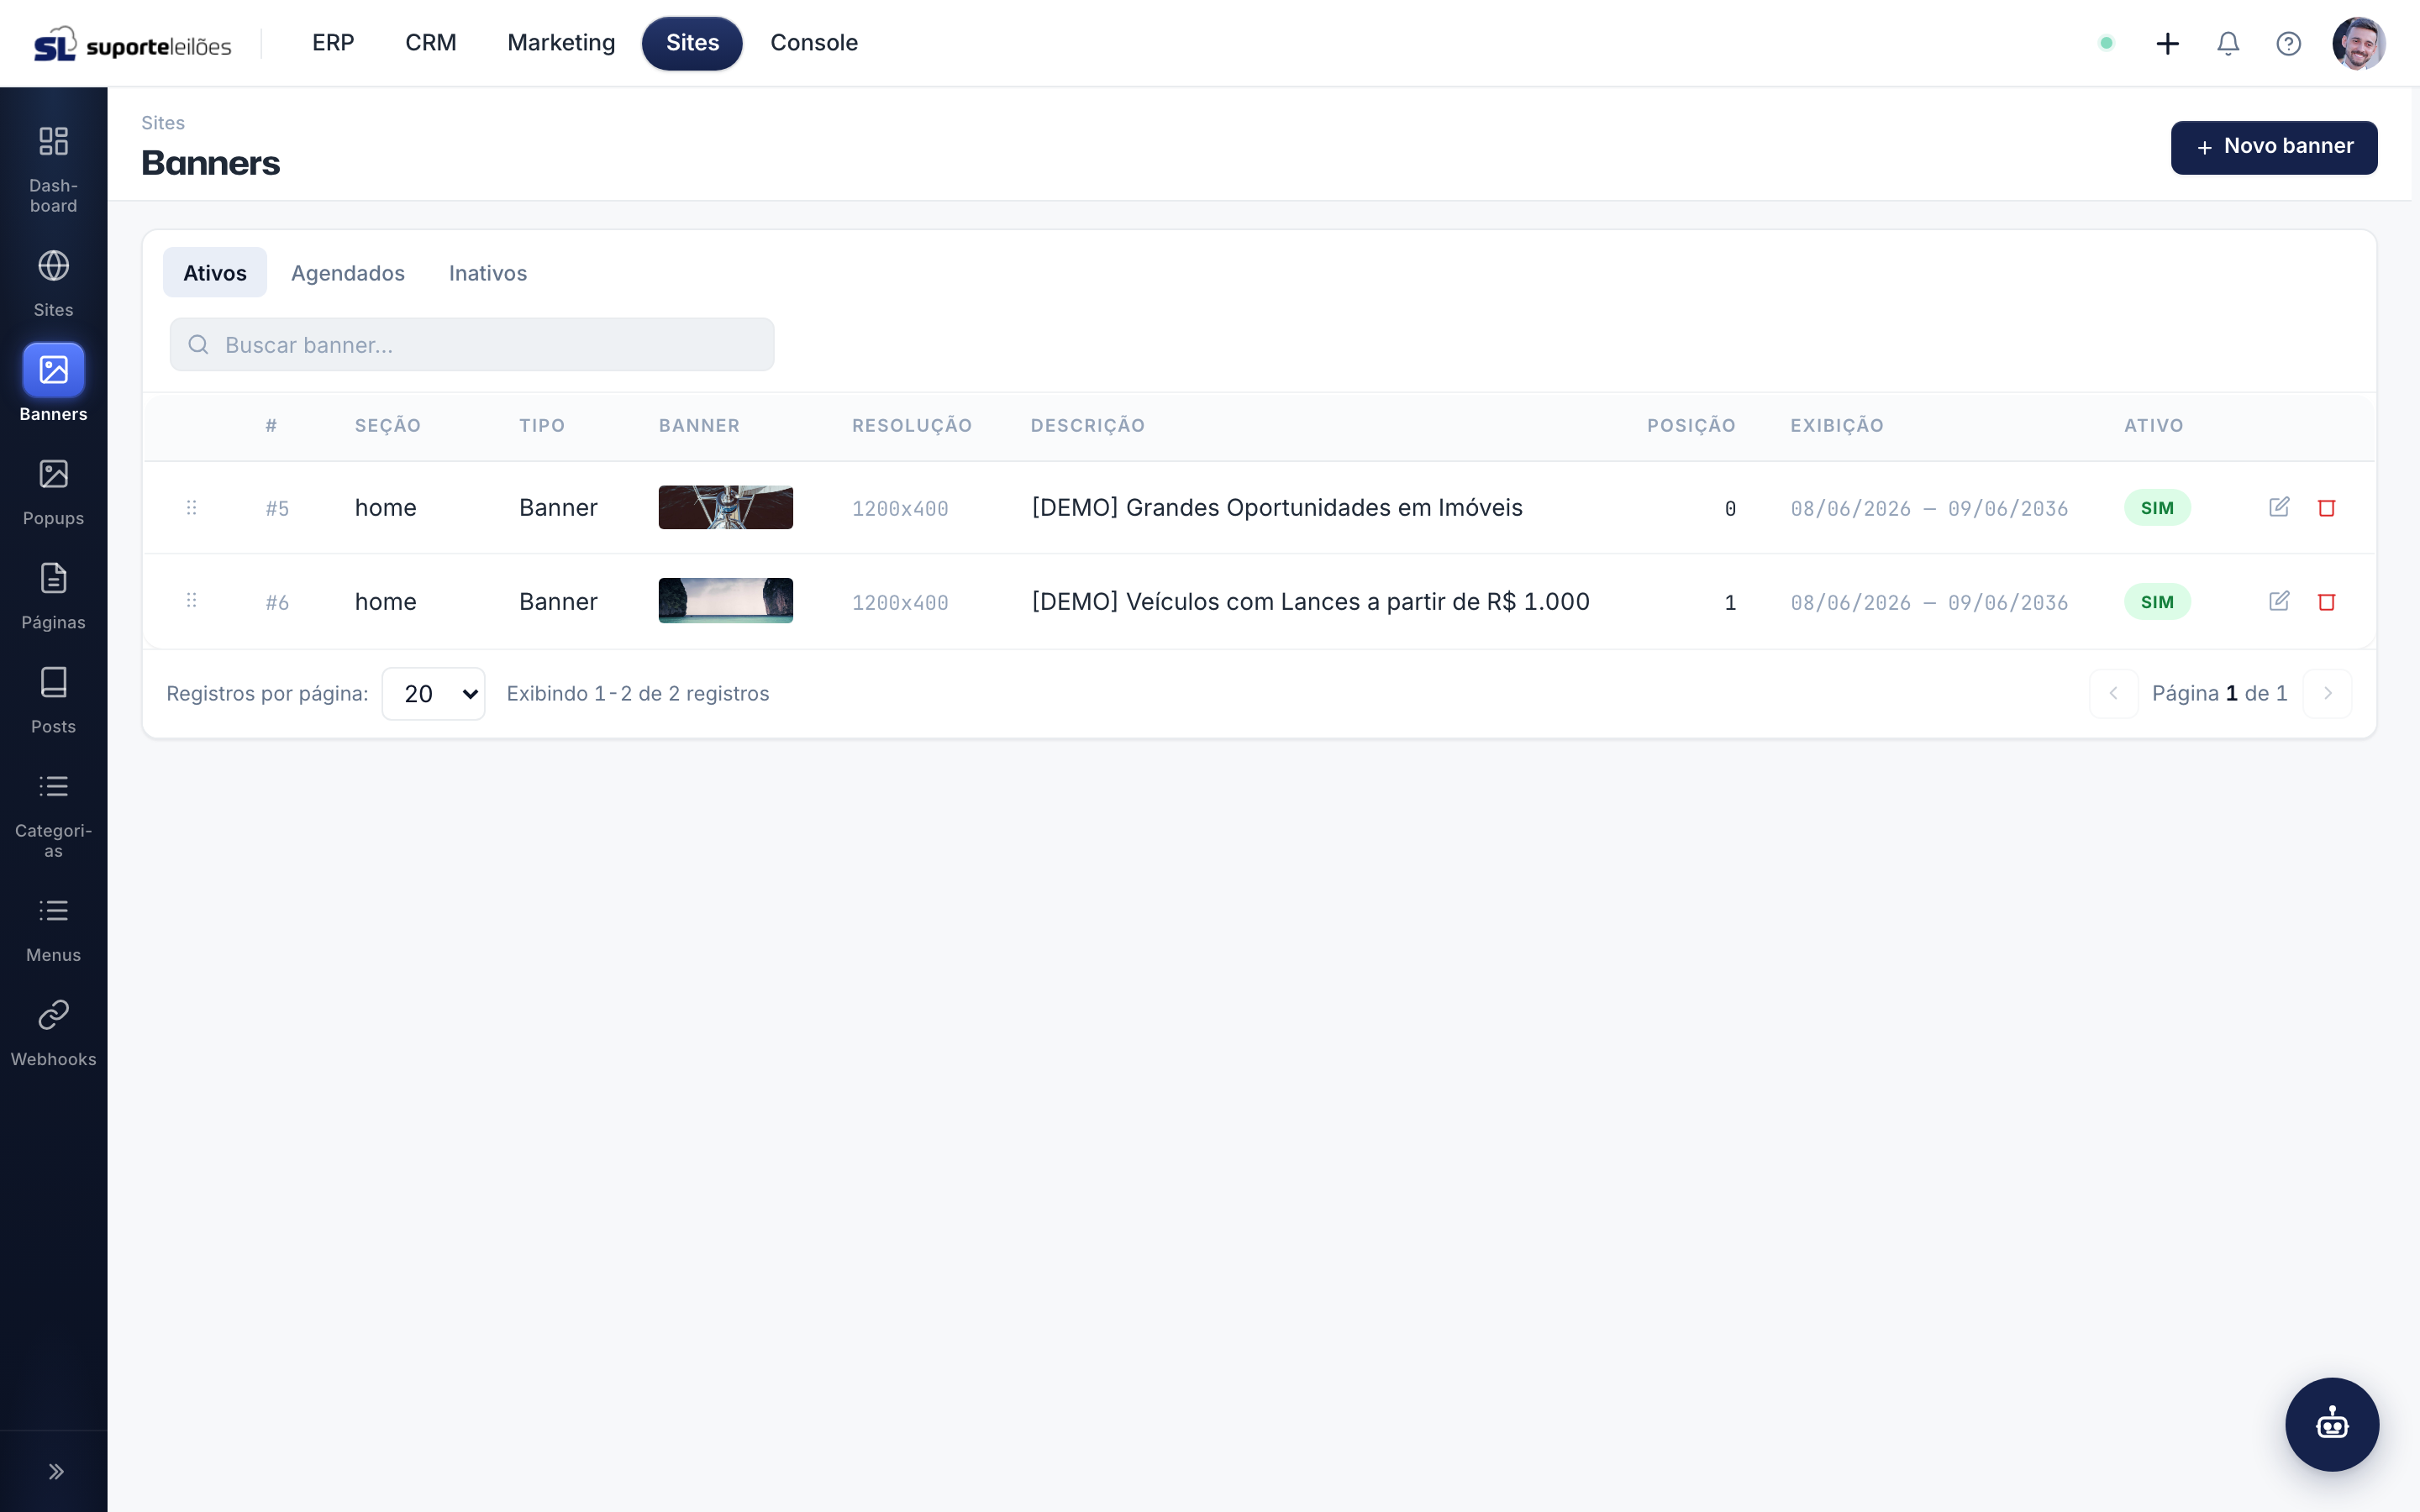Click the 1200x400 resolution of banner #6
The image size is (2420, 1512).
(900, 603)
